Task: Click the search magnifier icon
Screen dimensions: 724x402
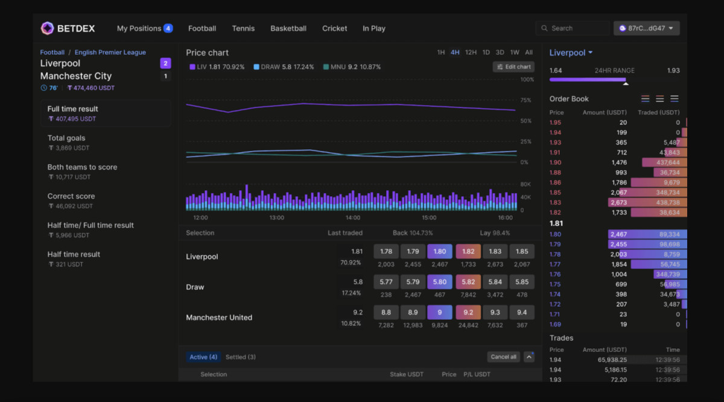Action: 543,28
